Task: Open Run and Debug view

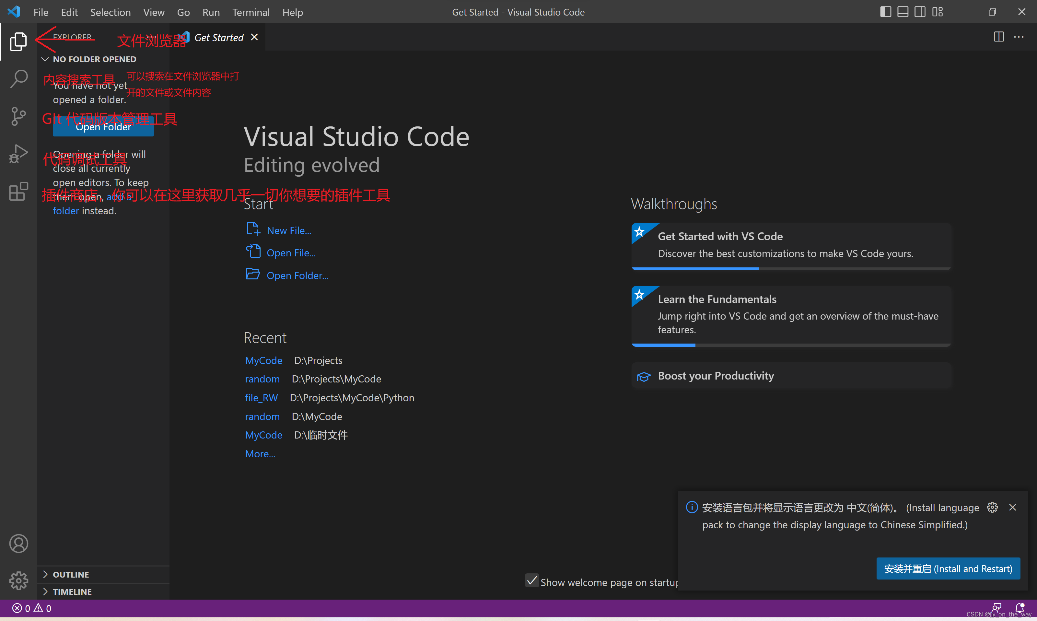Action: tap(18, 154)
